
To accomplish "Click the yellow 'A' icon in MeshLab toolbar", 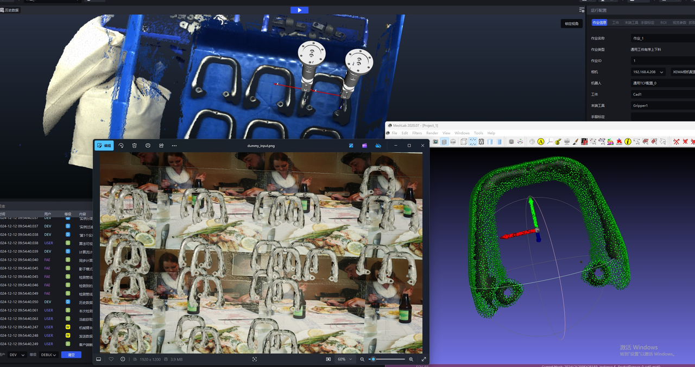I will 541,142.
